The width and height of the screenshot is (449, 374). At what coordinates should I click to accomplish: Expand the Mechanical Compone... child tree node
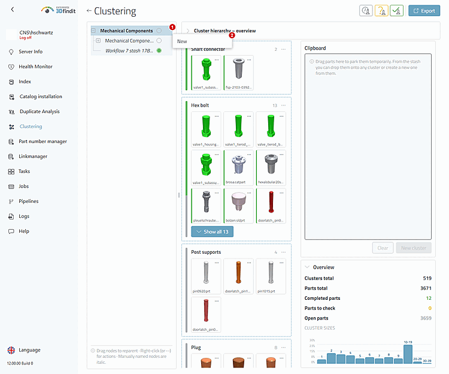pyautogui.click(x=98, y=41)
